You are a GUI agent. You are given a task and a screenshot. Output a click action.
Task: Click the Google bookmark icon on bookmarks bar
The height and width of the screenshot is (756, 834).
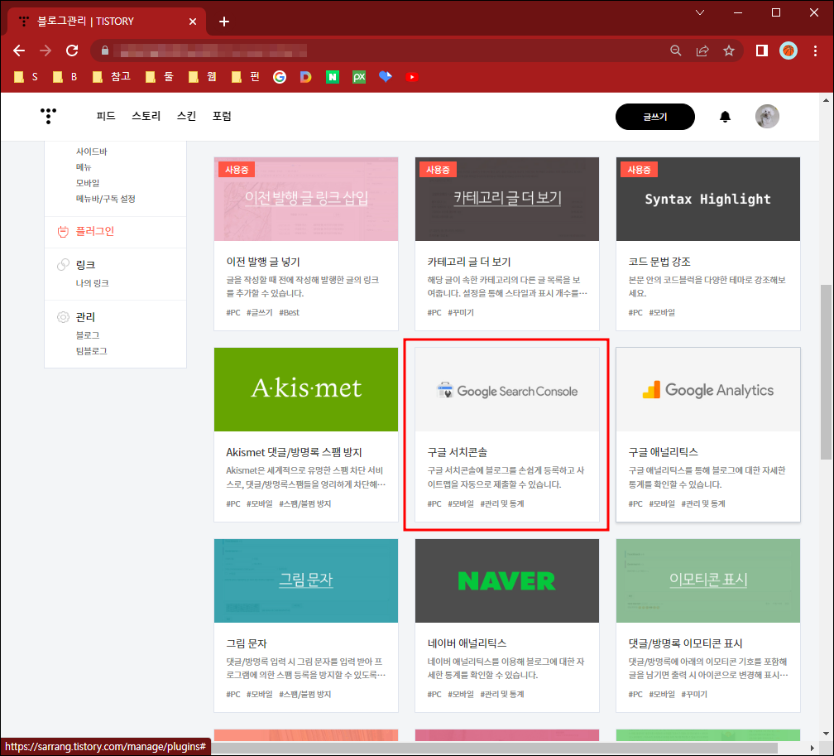(x=279, y=76)
